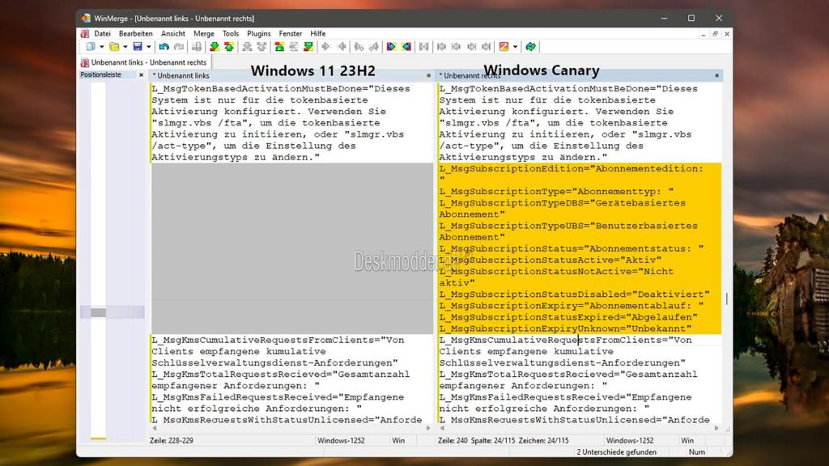Go to the last difference

click(x=308, y=46)
